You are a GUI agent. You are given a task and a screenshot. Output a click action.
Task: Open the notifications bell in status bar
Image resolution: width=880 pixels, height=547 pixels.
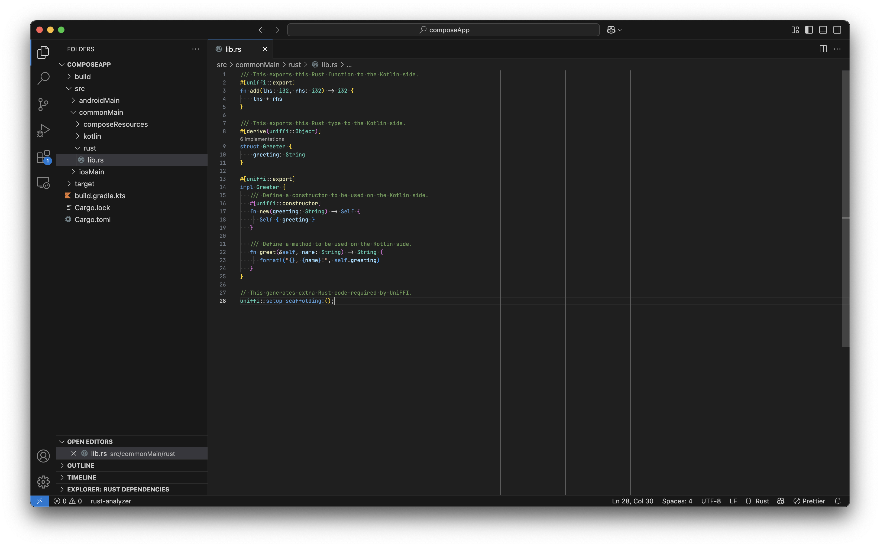[x=837, y=501]
